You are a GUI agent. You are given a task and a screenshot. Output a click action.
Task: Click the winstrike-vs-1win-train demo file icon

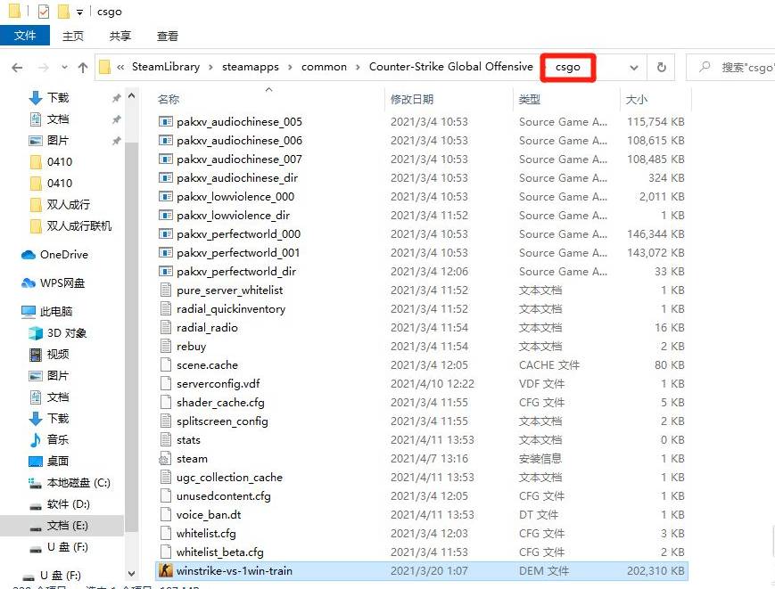166,570
